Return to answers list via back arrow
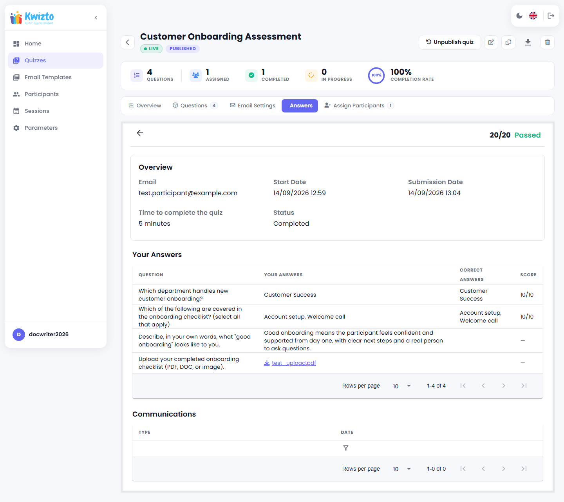The height and width of the screenshot is (502, 564). (x=140, y=133)
